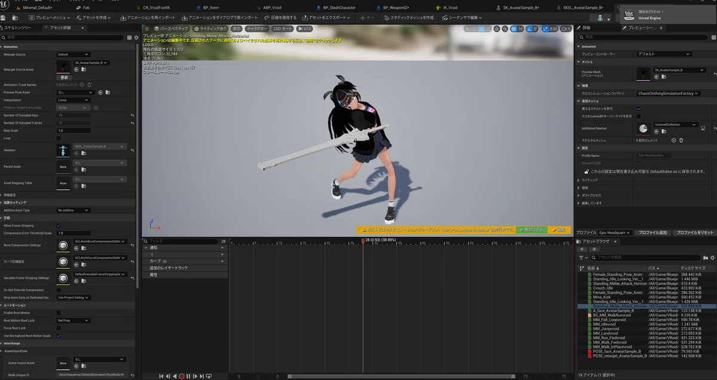This screenshot has width=717, height=380.
Task: Open viewport options hamburger menu
Action: (147, 29)
